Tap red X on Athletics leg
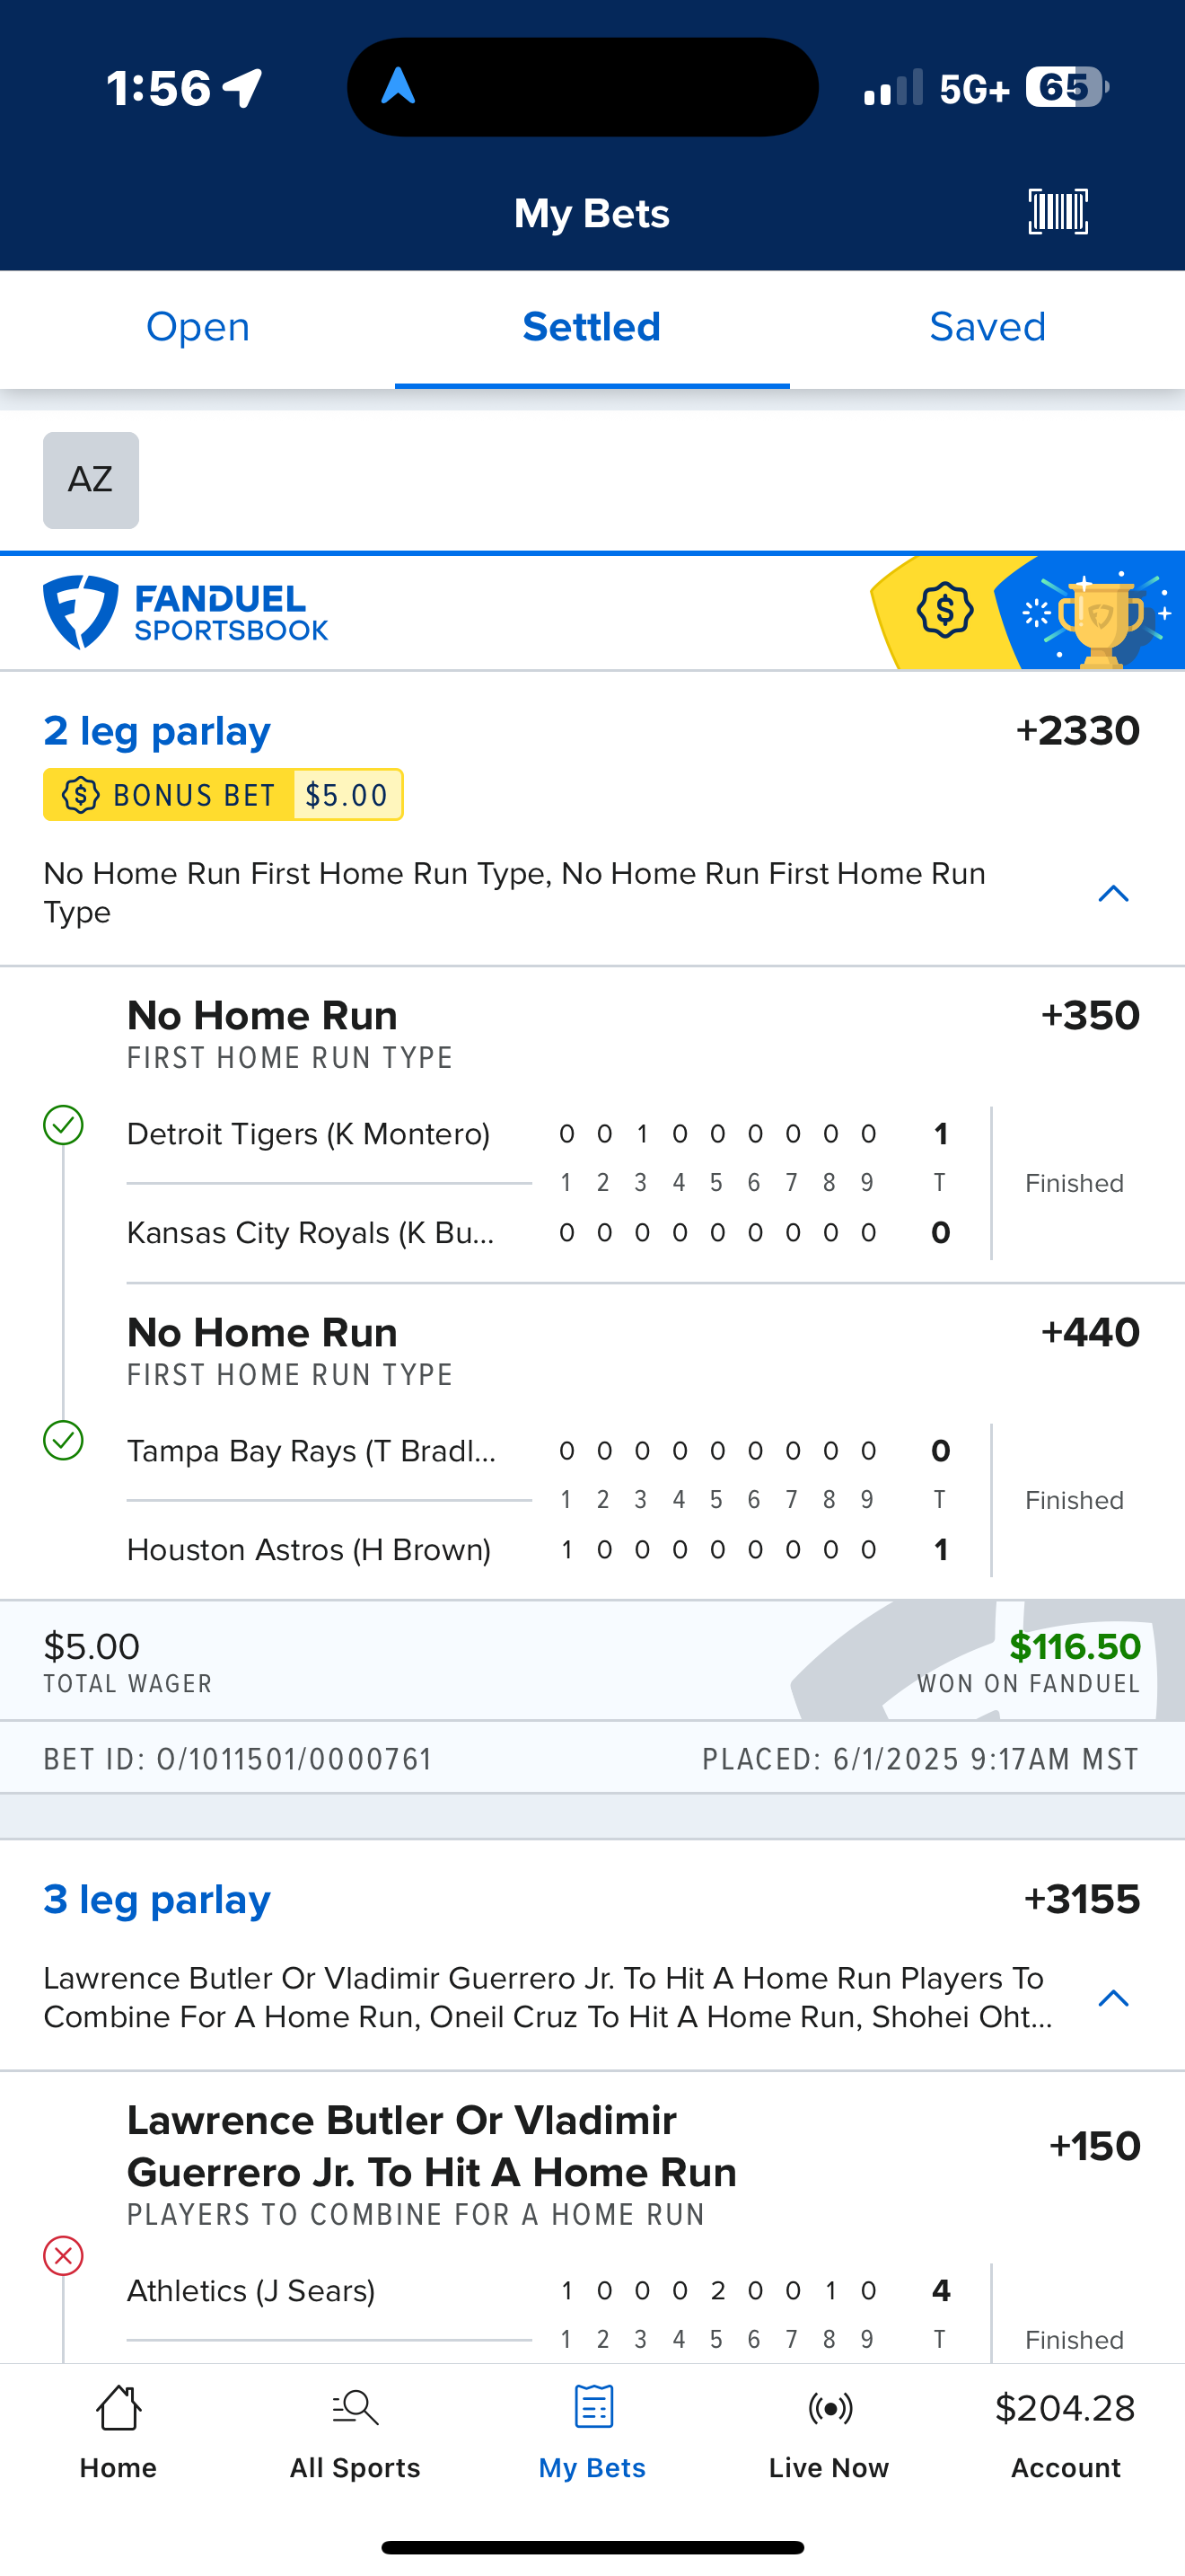 63,2256
